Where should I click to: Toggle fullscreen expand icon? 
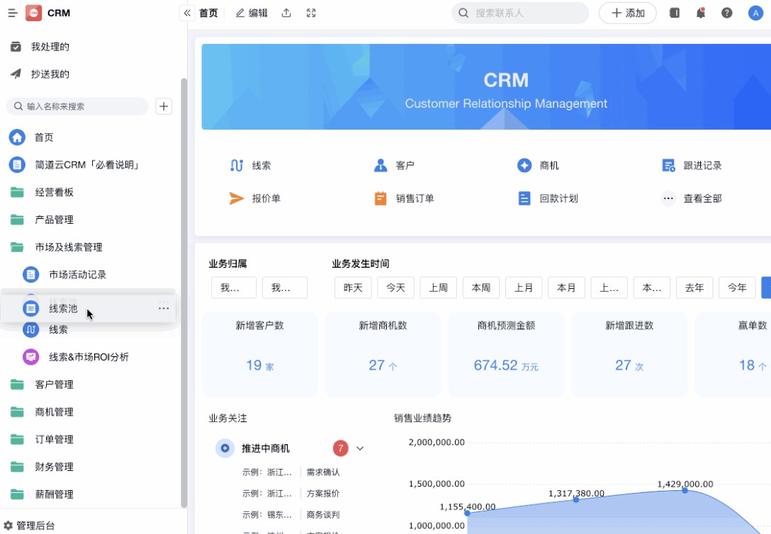point(311,13)
